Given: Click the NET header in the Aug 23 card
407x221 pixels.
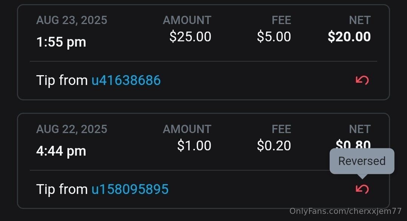Looking at the screenshot, I should [360, 20].
